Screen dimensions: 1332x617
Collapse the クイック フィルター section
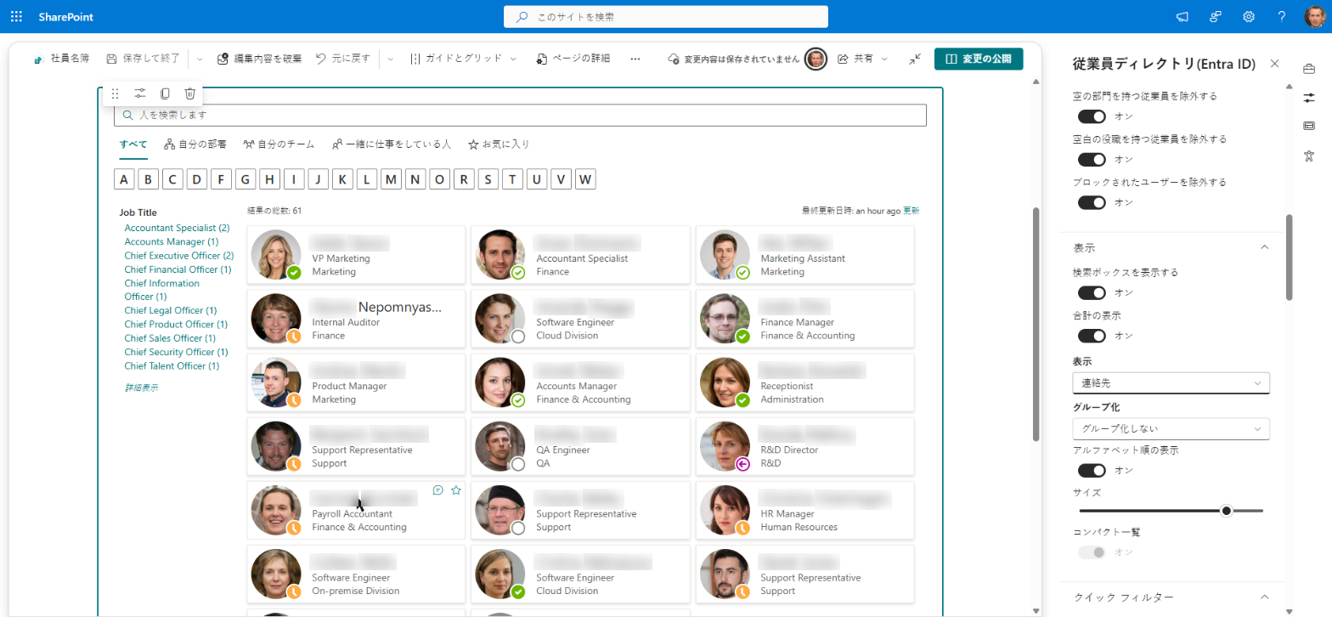[x=1264, y=597]
